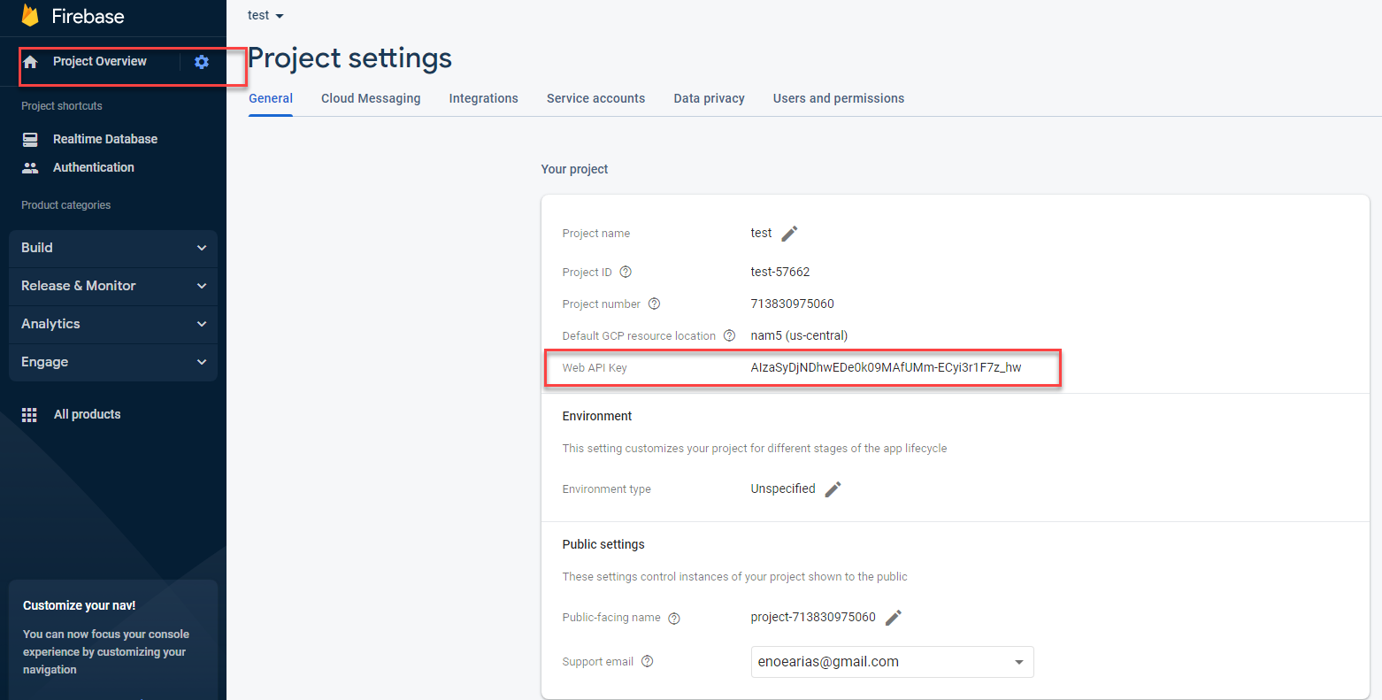1382x700 pixels.
Task: Expand the Analytics category
Action: pos(113,324)
